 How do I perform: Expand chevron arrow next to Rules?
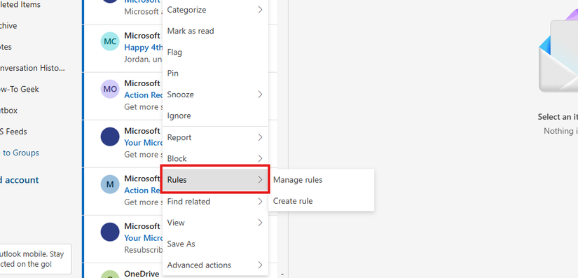[260, 180]
